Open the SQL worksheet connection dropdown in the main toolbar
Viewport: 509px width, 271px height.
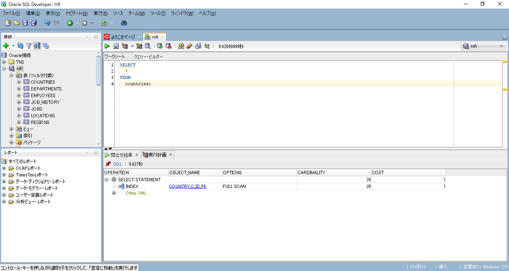click(112, 23)
